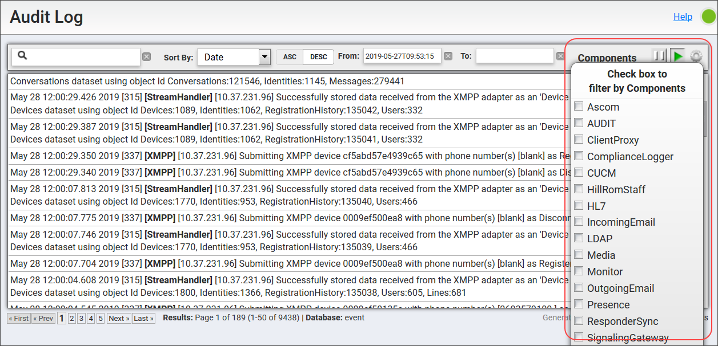
Task: Check the LDAP component filter
Action: pyautogui.click(x=579, y=238)
